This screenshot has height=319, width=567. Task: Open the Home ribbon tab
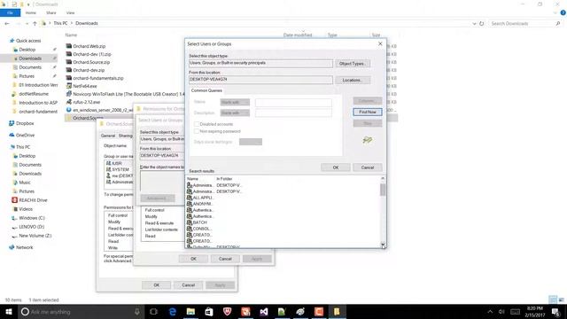click(x=31, y=13)
